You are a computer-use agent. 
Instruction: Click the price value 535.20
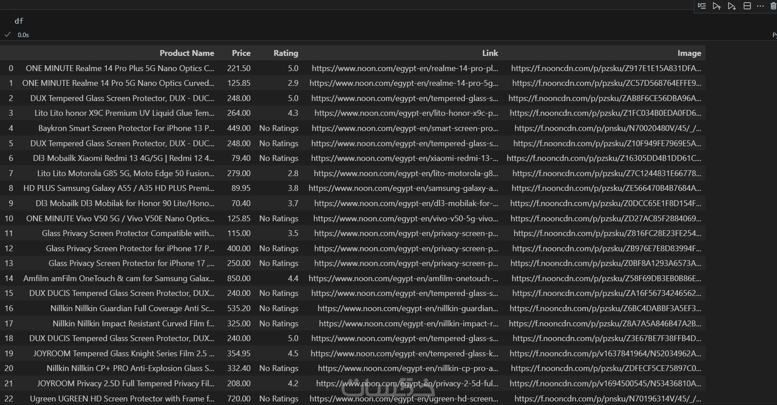239,308
